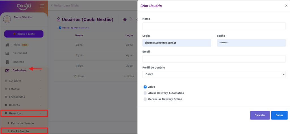Click the Cadastros edit icon
The image size is (290, 134).
pyautogui.click(x=7, y=71)
